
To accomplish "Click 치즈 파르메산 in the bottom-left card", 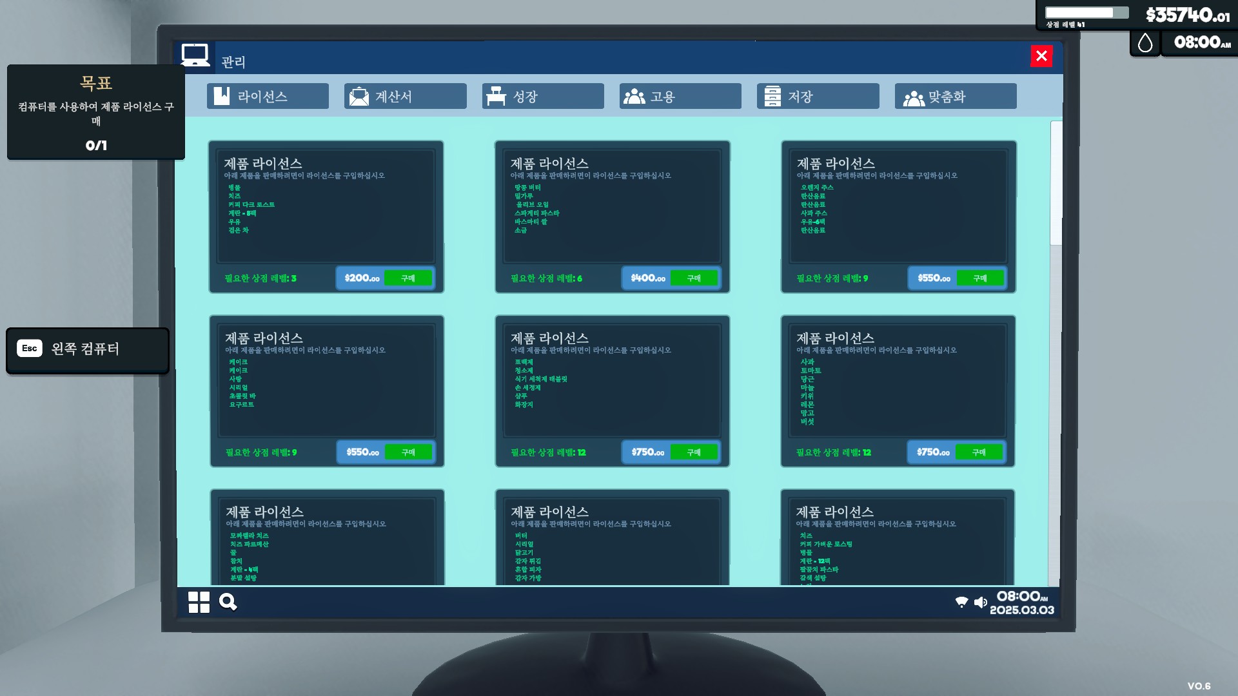I will click(250, 544).
